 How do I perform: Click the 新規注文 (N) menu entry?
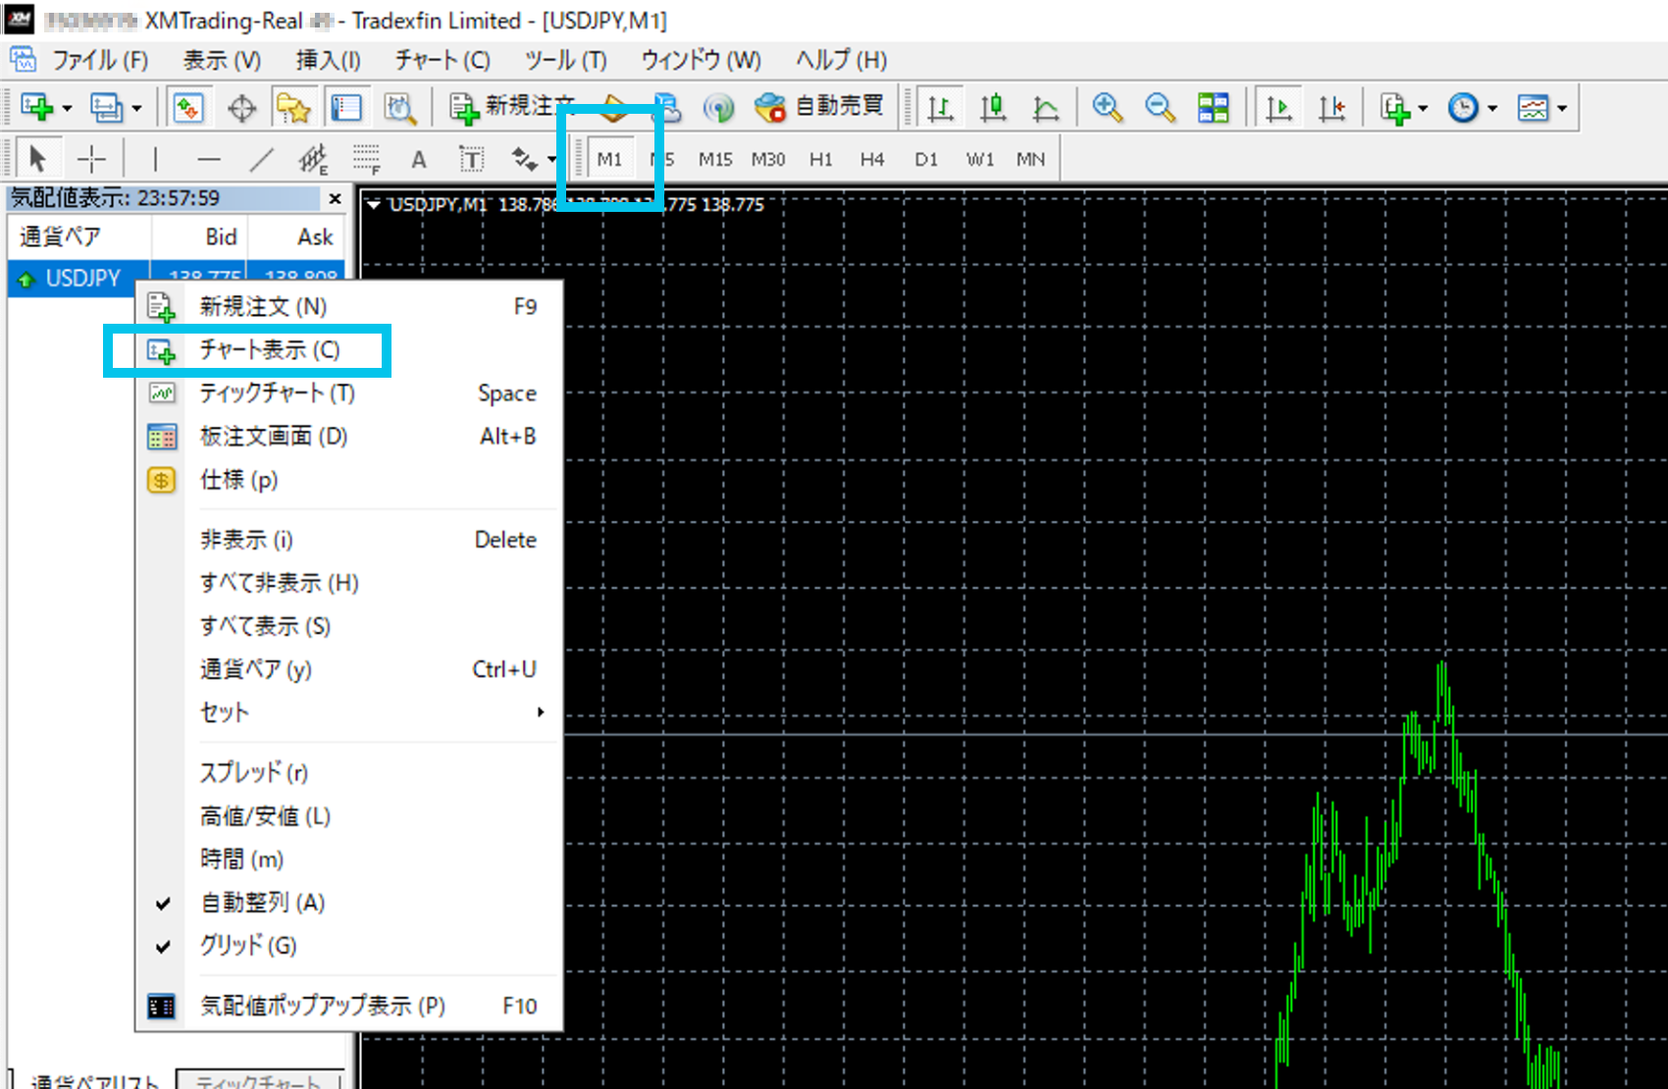263,307
